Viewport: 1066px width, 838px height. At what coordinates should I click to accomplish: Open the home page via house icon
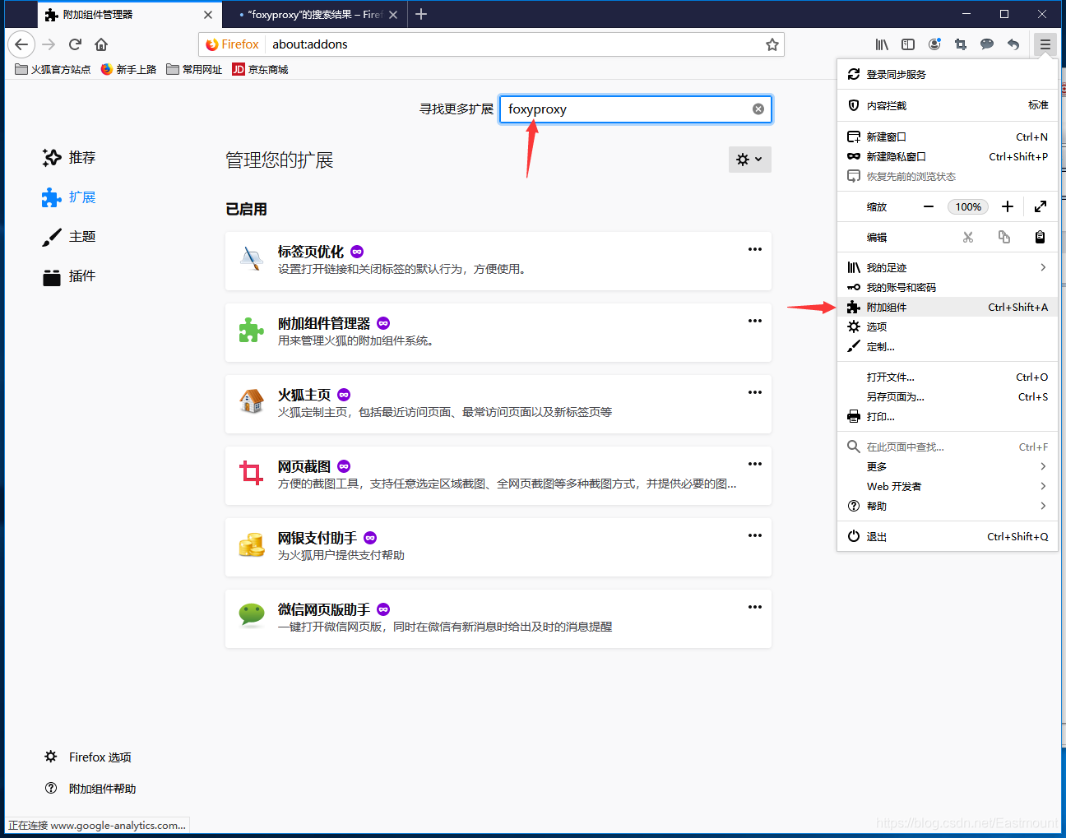101,44
